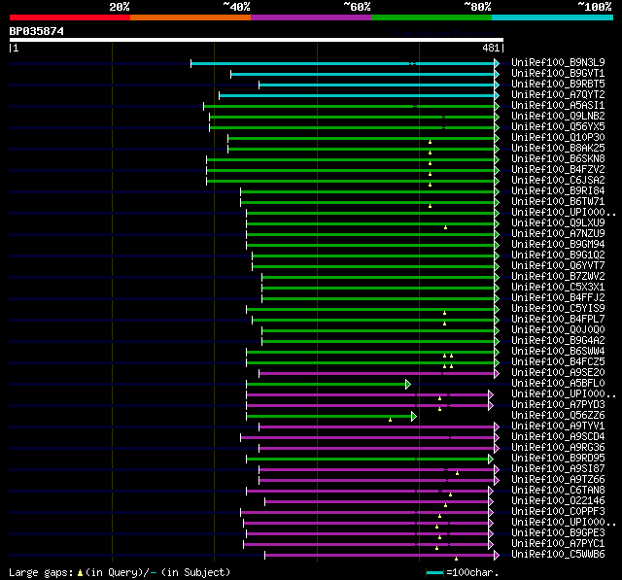
Task: Click the cyan ~100% legend segment
Action: 553,17
